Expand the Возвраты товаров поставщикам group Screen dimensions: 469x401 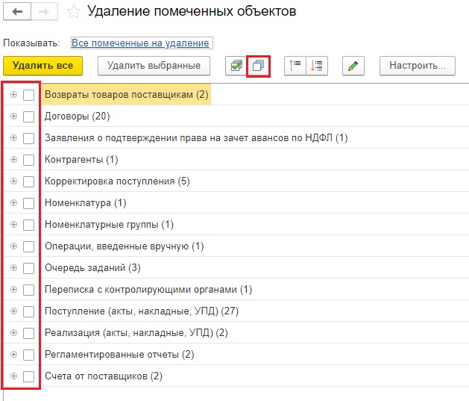click(x=13, y=95)
